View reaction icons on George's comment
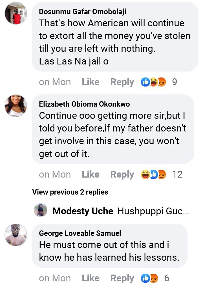 coord(149,278)
